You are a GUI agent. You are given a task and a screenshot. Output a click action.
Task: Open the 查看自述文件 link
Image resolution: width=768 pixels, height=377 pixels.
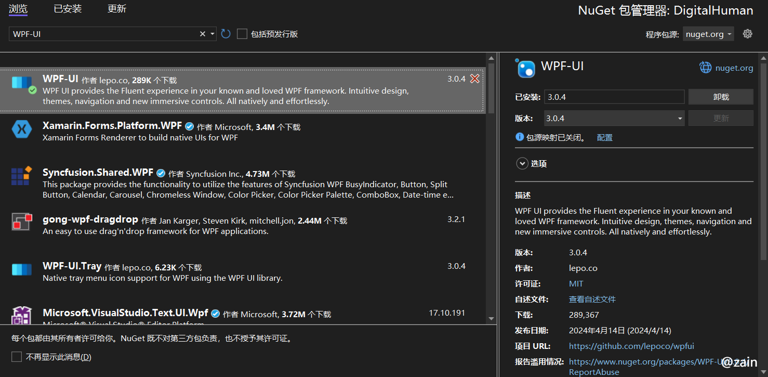(x=592, y=299)
